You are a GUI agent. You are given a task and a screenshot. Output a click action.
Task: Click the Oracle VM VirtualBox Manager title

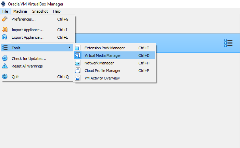[36, 4]
